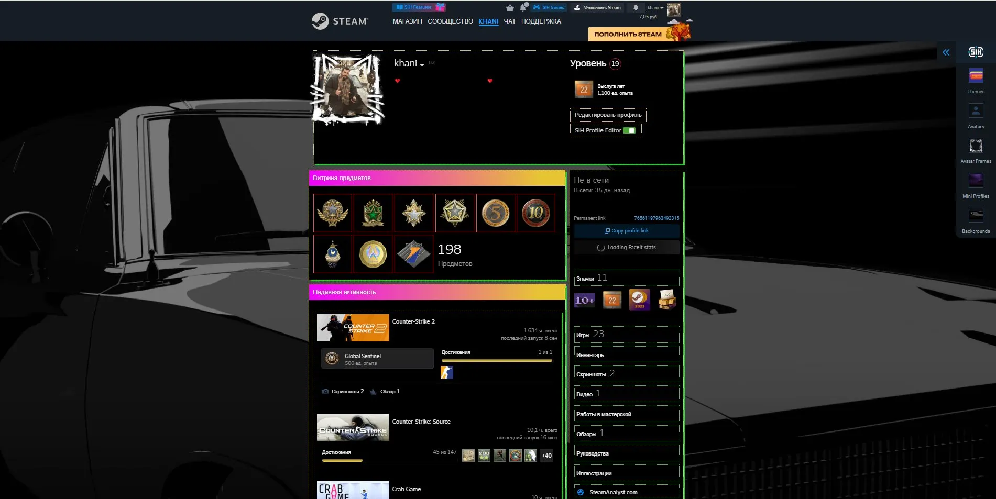Open Counter-Strike: Source game thumbnail

(353, 427)
